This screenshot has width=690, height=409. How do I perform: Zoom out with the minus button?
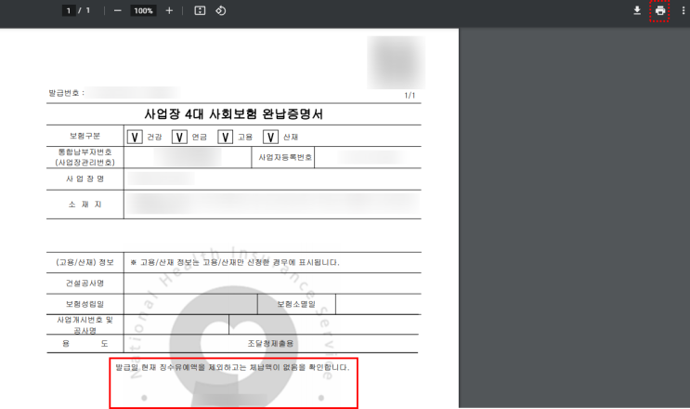(118, 10)
